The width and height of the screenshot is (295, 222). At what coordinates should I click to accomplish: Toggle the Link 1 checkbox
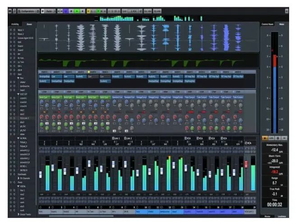tap(112, 138)
